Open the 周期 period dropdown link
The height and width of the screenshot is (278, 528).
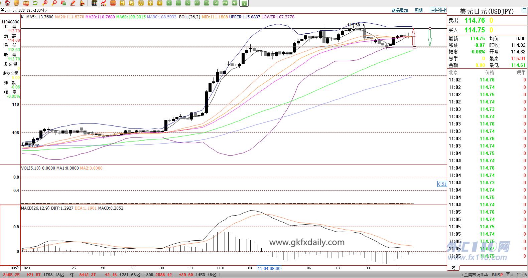point(419,10)
